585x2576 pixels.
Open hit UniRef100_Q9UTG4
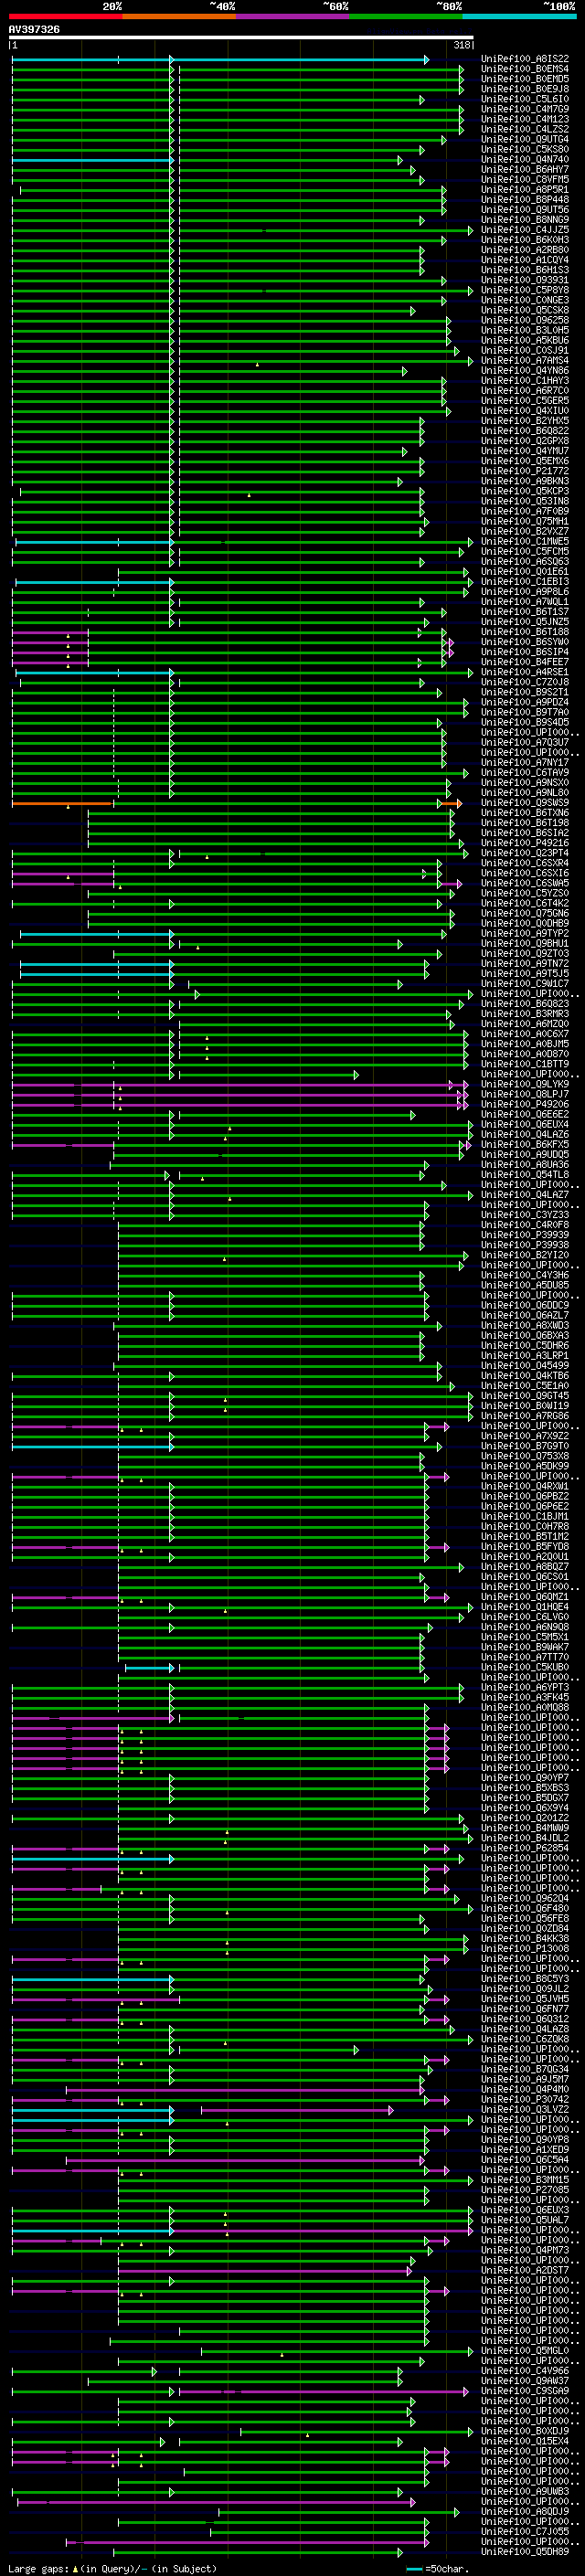click(525, 139)
